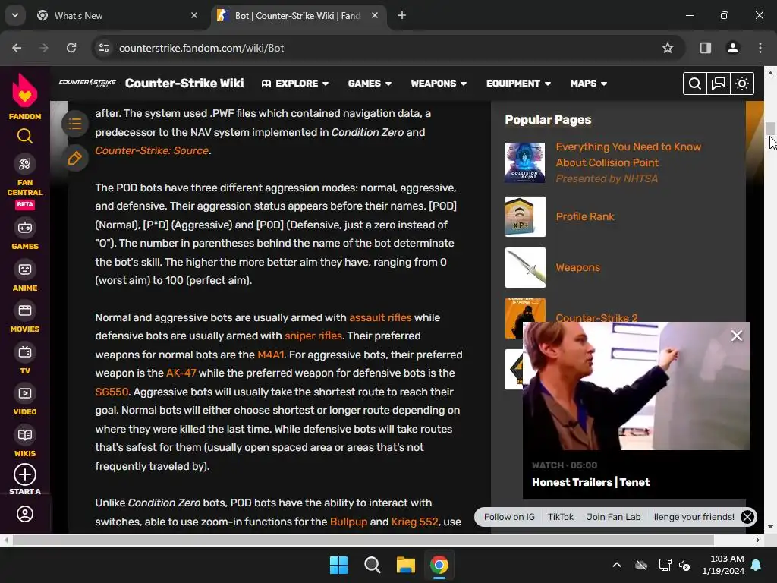Open Chrome side panel icon
This screenshot has height=583, width=777.
(x=705, y=48)
